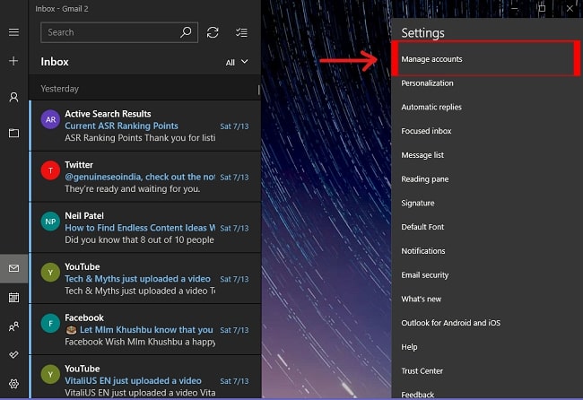Switch to Mail envelope icon
The height and width of the screenshot is (400, 583).
pyautogui.click(x=13, y=268)
